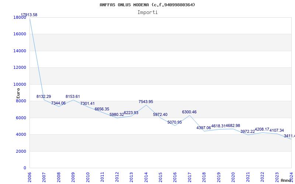Select the Anno x-axis title

point(286,180)
